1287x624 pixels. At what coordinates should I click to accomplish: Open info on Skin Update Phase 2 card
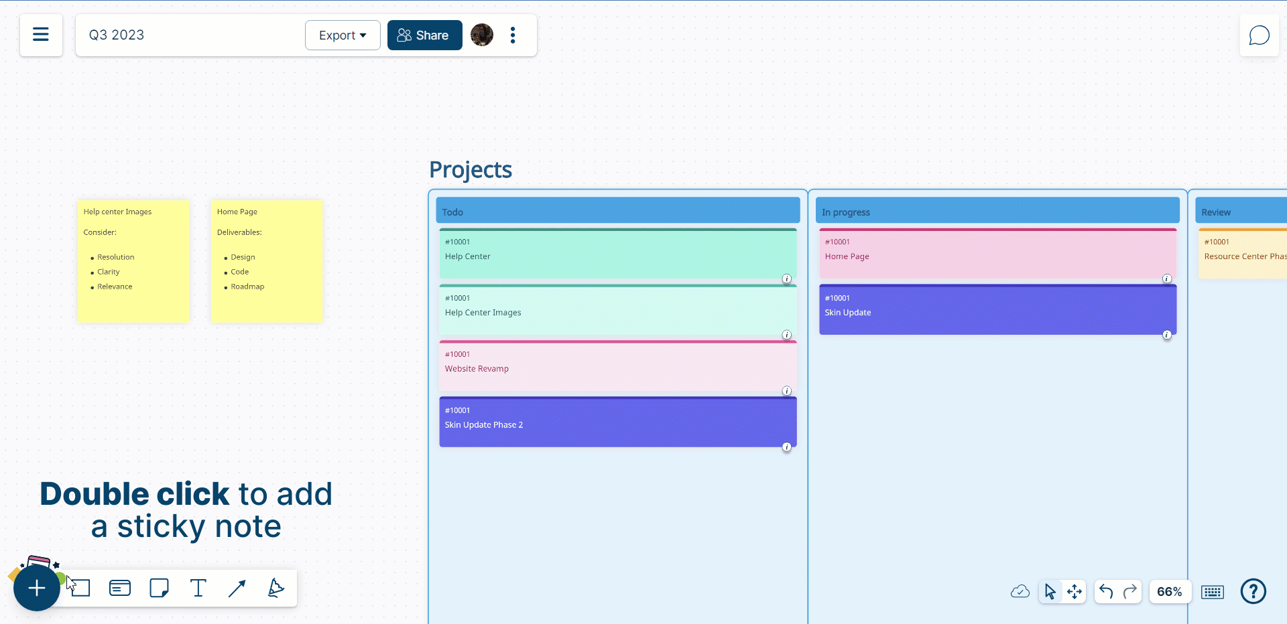pos(787,447)
